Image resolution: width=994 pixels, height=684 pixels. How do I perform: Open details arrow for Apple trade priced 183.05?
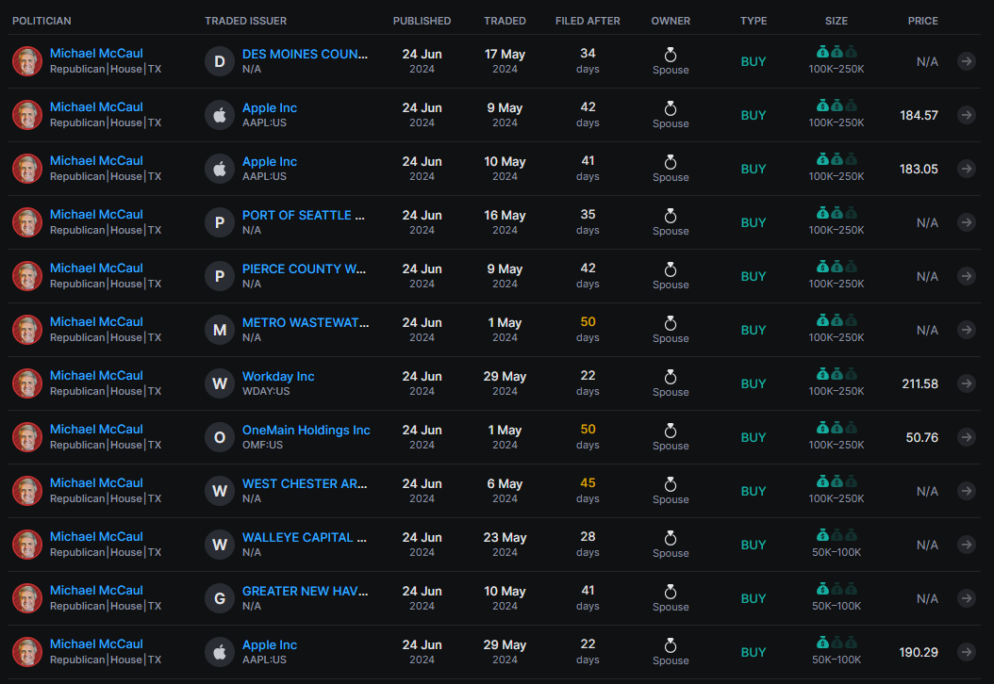pyautogui.click(x=966, y=169)
